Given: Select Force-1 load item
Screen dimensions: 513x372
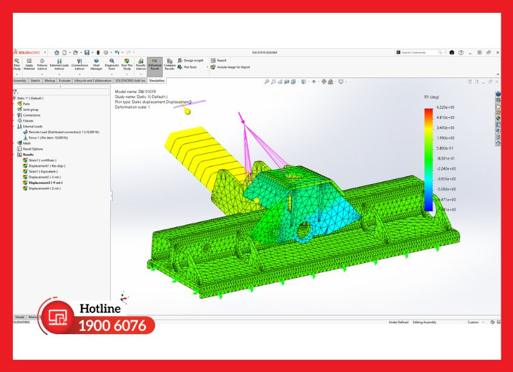Looking at the screenshot, I should (46, 138).
